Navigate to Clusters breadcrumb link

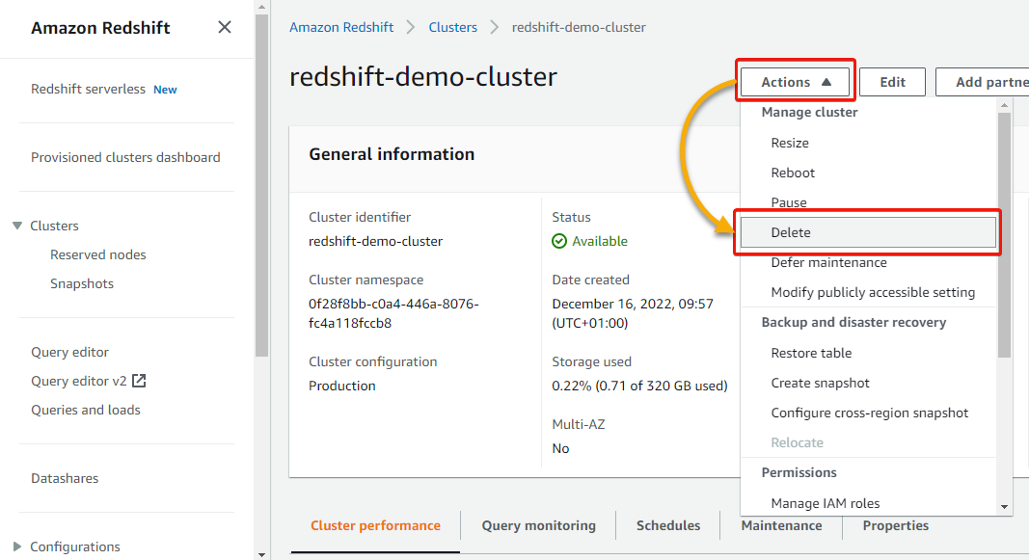[453, 28]
